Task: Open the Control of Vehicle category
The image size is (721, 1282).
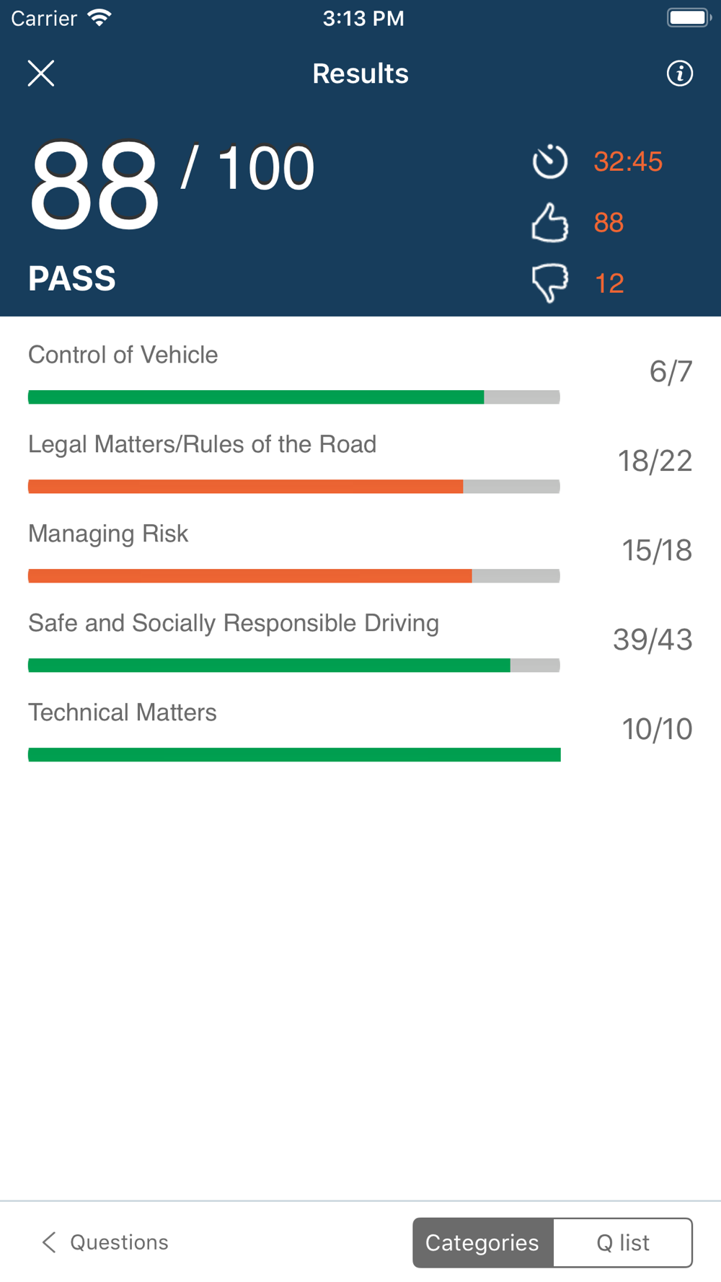Action: 360,372
